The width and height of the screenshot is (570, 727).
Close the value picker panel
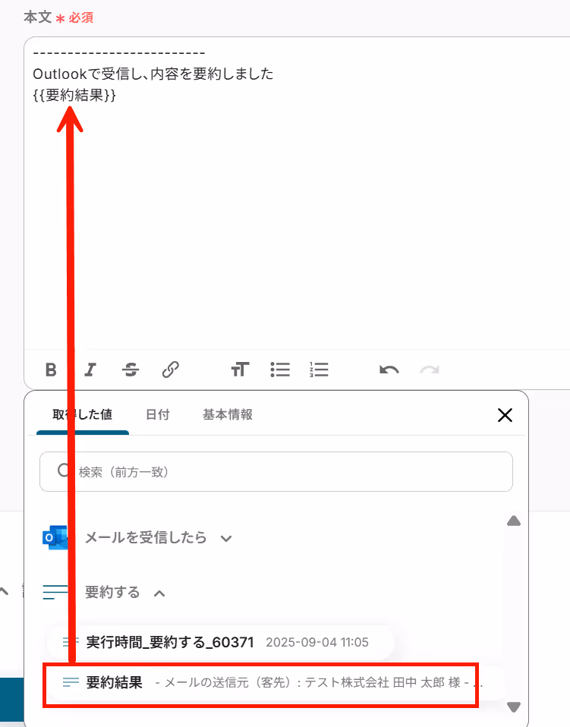tap(505, 415)
